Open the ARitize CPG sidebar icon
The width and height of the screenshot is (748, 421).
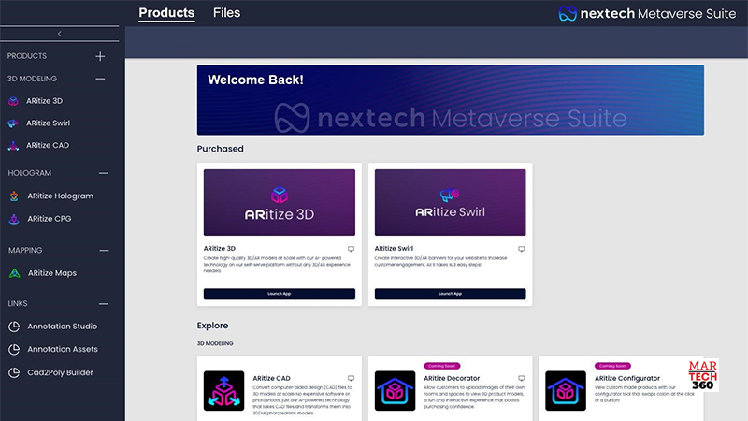(x=14, y=219)
